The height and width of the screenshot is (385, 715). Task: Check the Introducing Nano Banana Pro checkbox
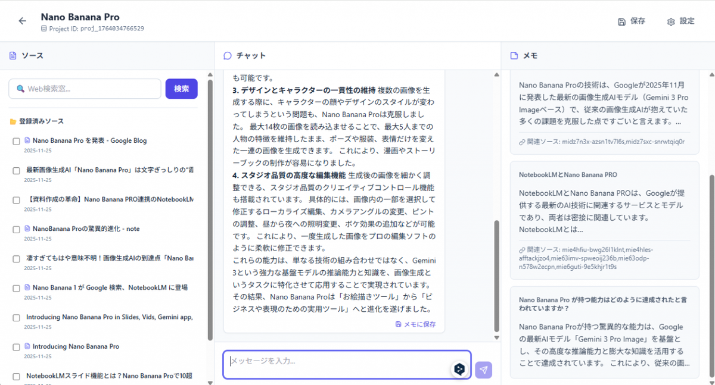(16, 348)
